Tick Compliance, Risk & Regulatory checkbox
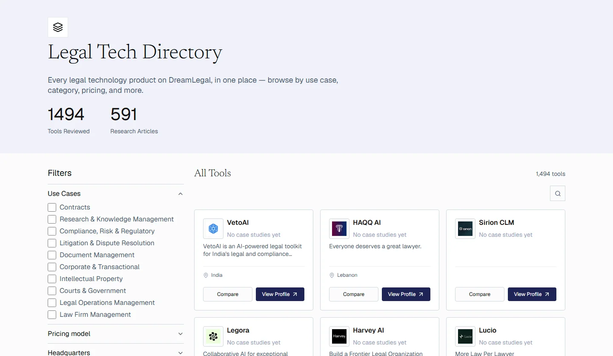Screen dimensions: 613x356 click(52, 231)
